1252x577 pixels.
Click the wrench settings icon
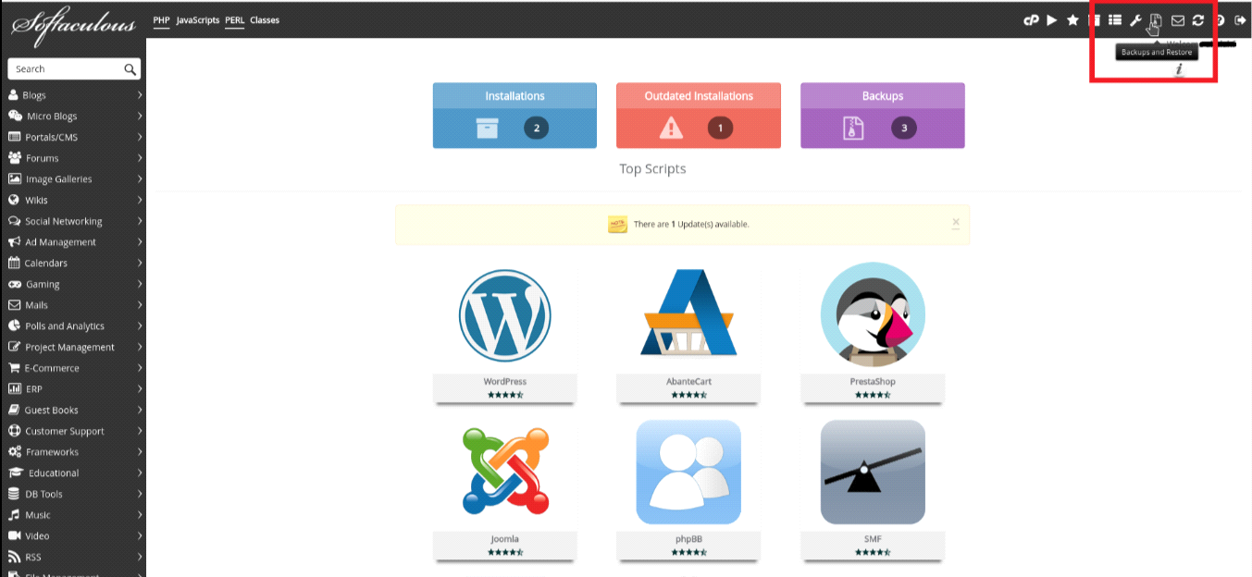1135,19
